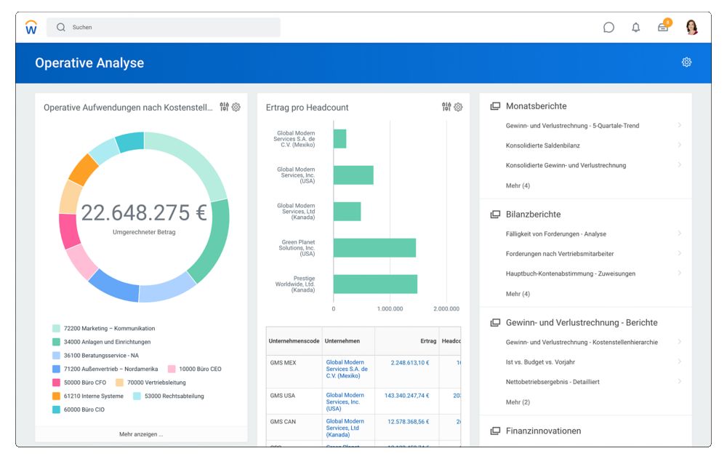The height and width of the screenshot is (467, 727).
Task: Open gear icon on Operative Aufwendungen chart
Action: [x=236, y=107]
